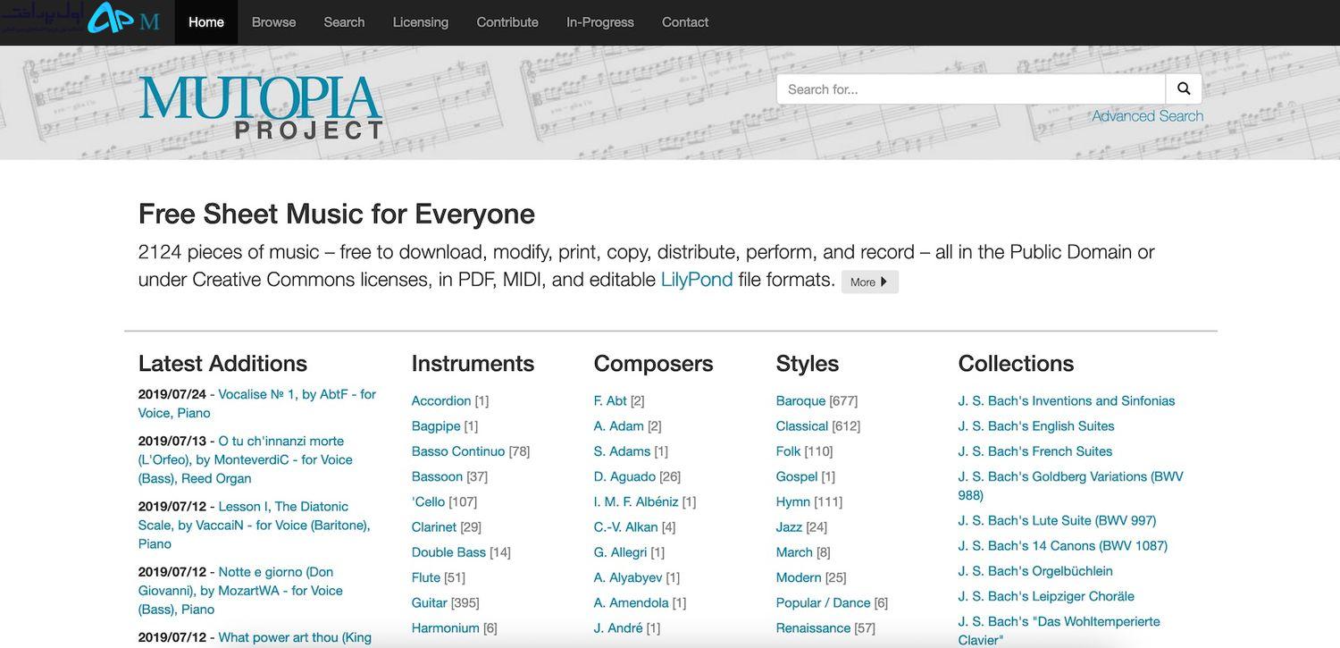1340x648 pixels.
Task: Select Bassoon instrument link
Action: coord(437,476)
